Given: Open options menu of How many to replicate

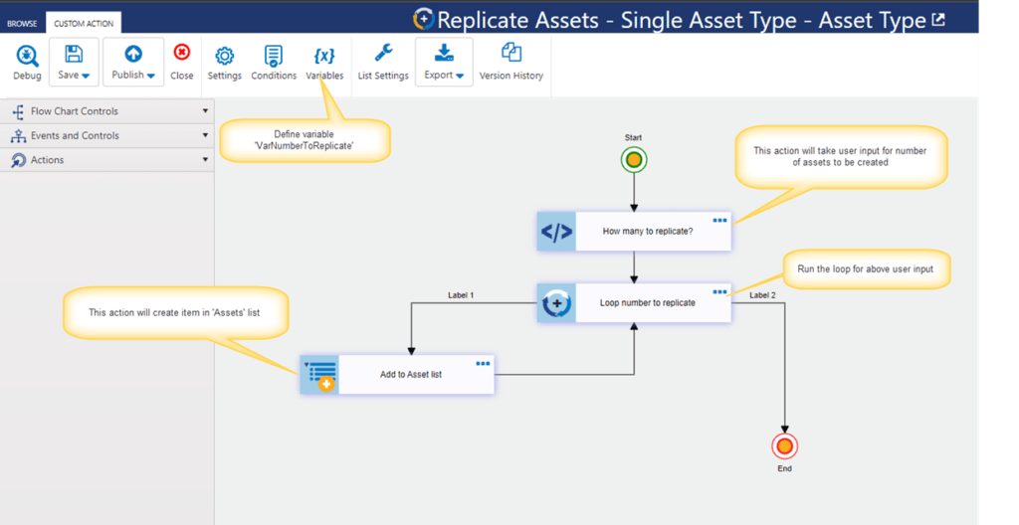Looking at the screenshot, I should [719, 221].
